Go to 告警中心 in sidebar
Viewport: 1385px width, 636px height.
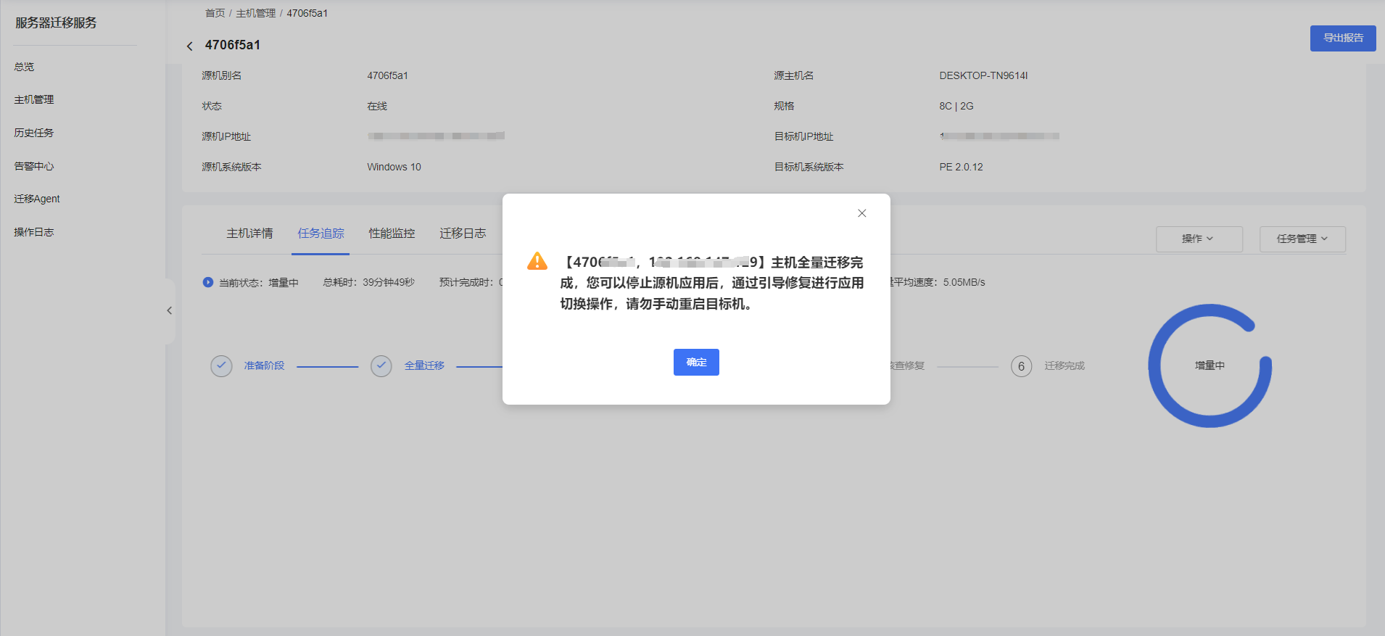click(x=34, y=166)
